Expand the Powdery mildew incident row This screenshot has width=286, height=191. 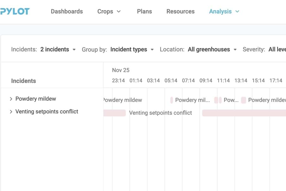tap(11, 99)
